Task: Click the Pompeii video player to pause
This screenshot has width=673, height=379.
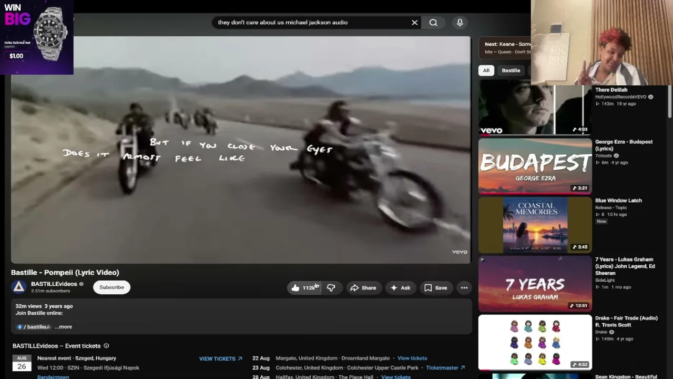Action: click(x=241, y=150)
